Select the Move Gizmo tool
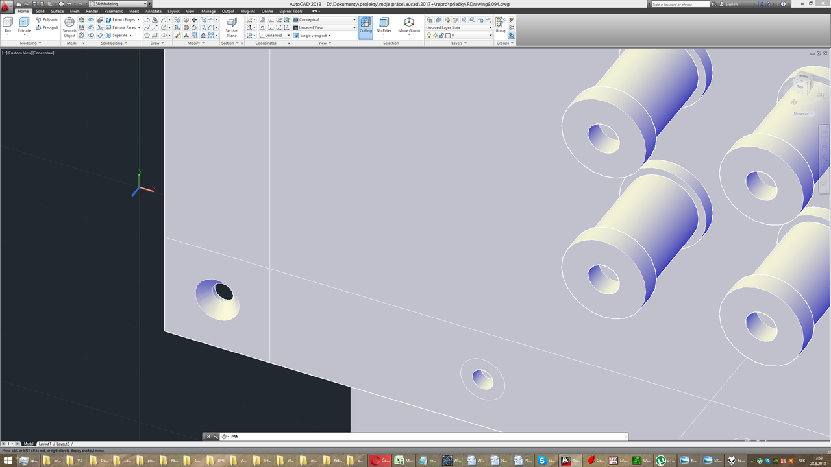The height and width of the screenshot is (467, 831). point(409,26)
